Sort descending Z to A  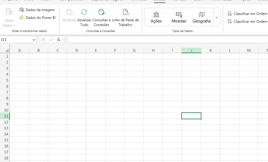[x=247, y=22]
